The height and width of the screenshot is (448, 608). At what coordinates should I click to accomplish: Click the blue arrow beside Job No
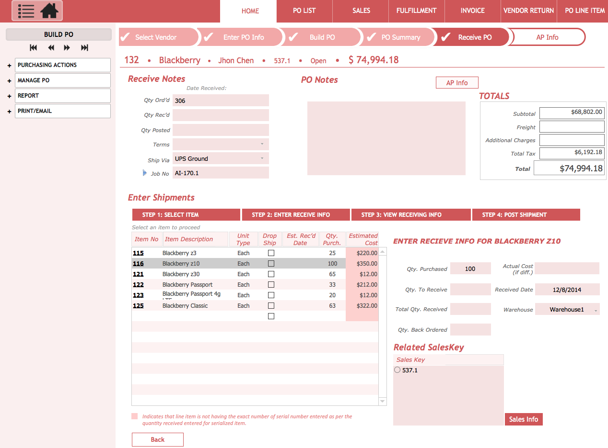(145, 173)
